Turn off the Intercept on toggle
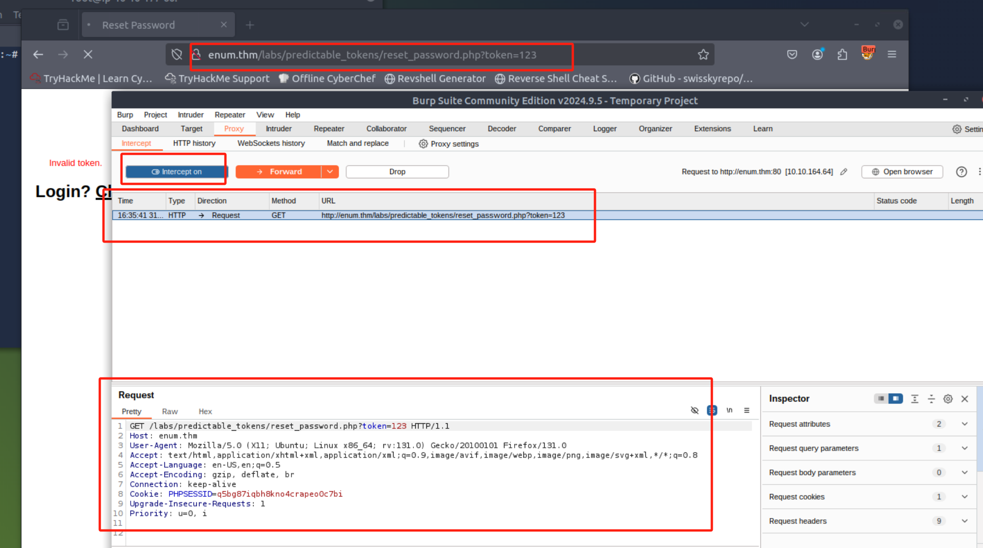983x548 pixels. 176,172
